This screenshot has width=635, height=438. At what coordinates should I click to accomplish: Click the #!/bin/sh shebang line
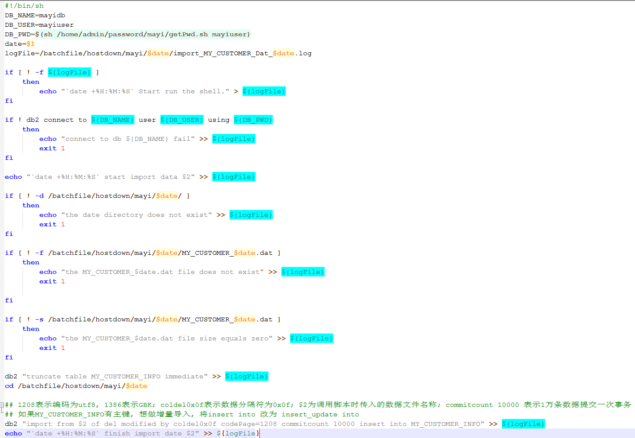(24, 6)
